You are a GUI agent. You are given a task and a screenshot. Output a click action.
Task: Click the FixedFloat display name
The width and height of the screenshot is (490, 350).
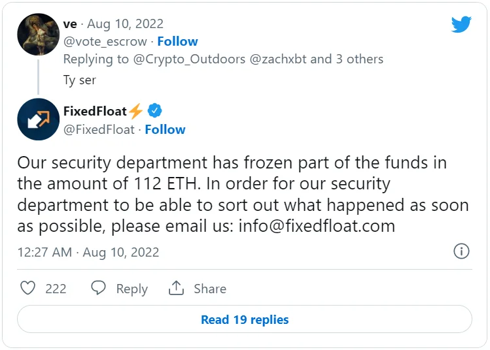95,111
